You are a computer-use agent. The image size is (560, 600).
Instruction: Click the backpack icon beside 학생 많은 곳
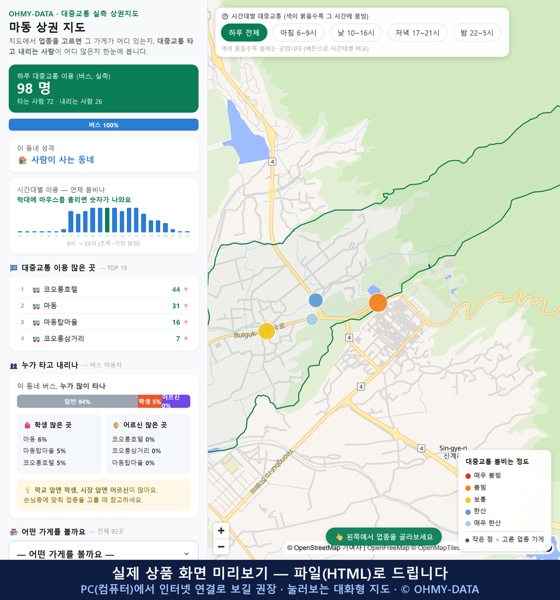pyautogui.click(x=27, y=425)
